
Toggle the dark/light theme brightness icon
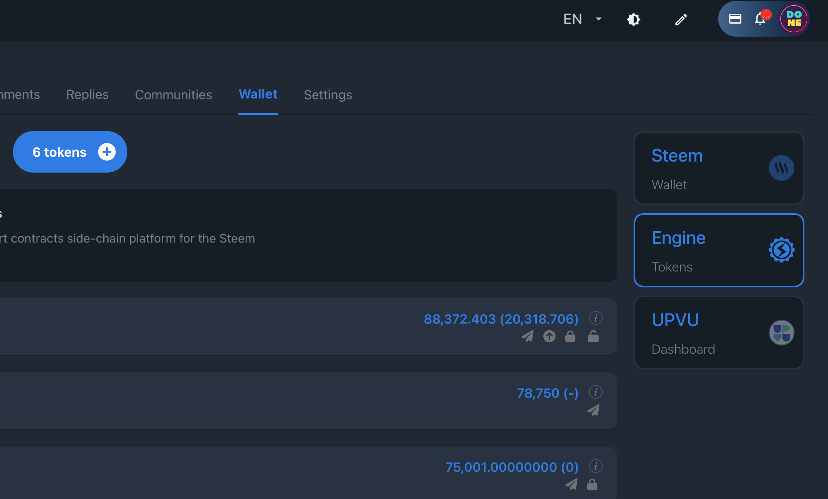pos(633,19)
